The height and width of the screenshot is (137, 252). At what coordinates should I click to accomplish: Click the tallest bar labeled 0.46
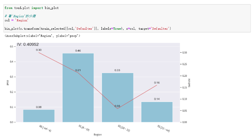[x=78, y=88]
